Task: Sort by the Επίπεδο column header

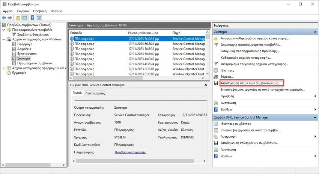Action: tap(98, 33)
